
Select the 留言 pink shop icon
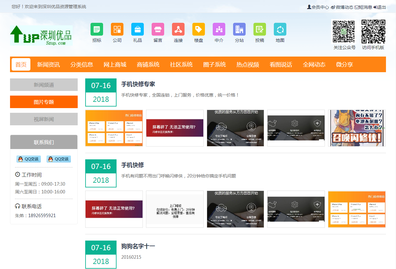click(x=158, y=29)
